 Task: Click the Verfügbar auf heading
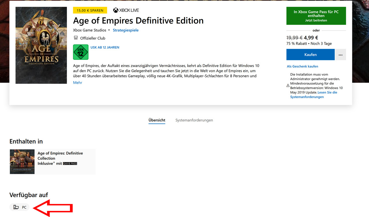pyautogui.click(x=29, y=195)
